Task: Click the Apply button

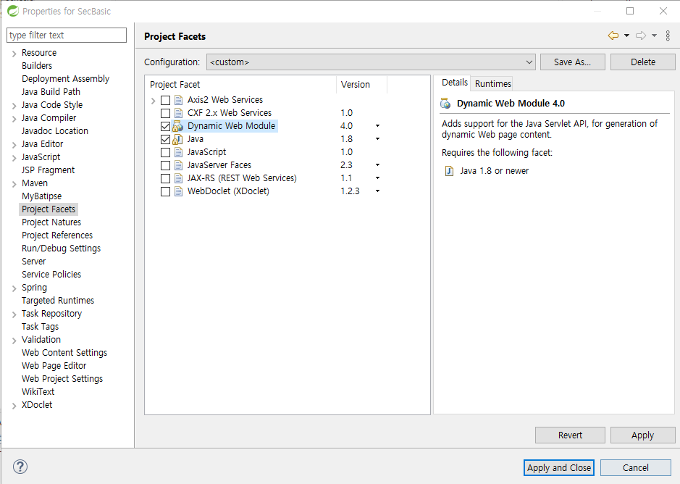Action: [642, 435]
